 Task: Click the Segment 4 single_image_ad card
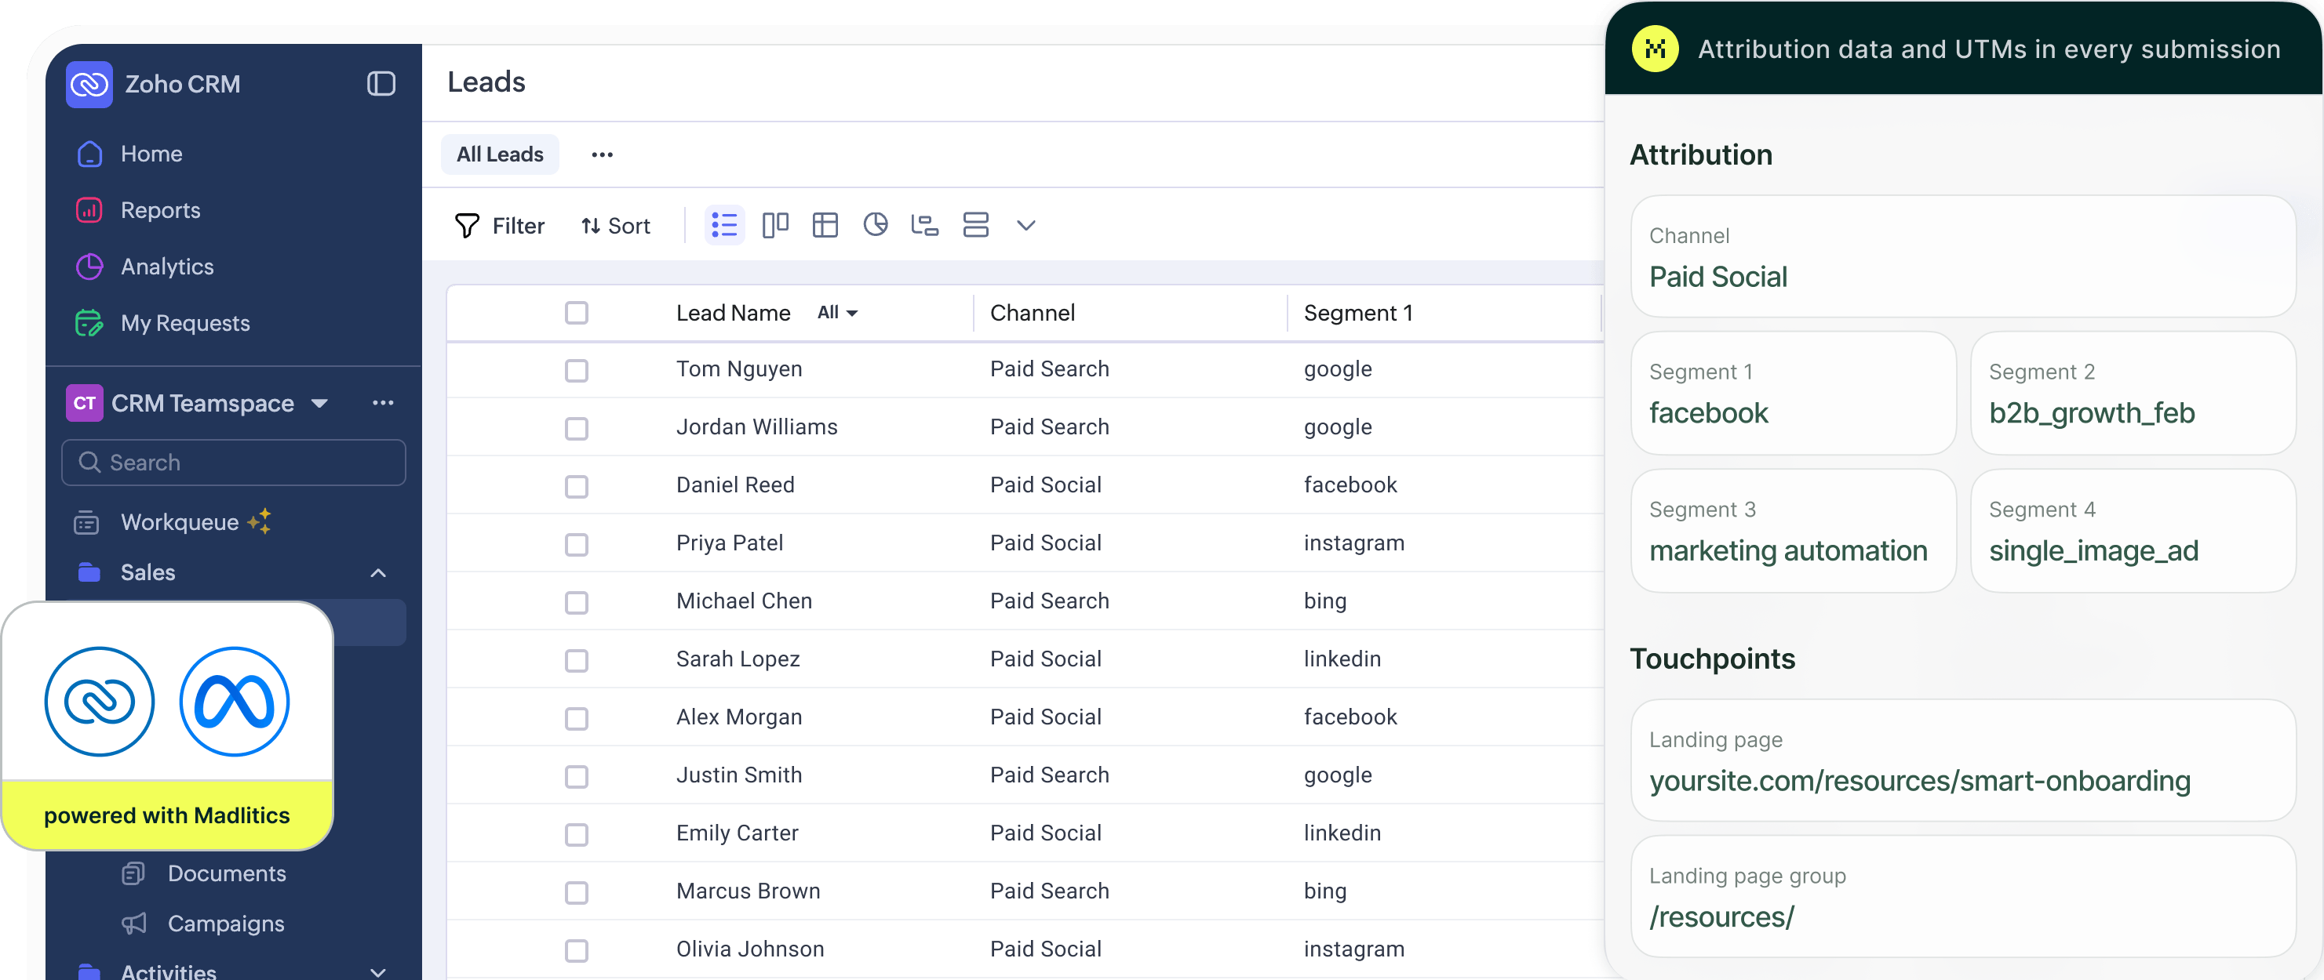(x=2133, y=530)
